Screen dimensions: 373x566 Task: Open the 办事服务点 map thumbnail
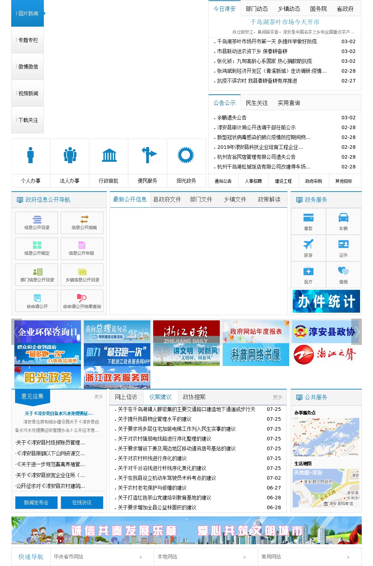click(x=326, y=437)
